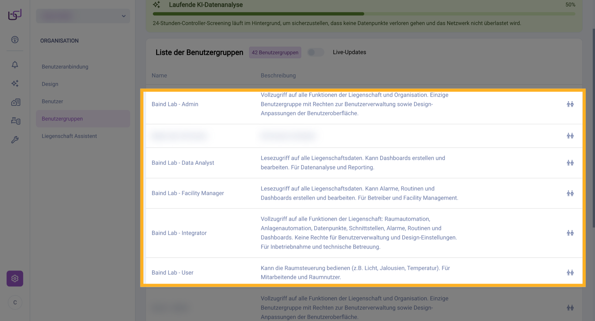Click the 42 Benutzergruppen badge
This screenshot has height=321, width=595.
pyautogui.click(x=275, y=53)
